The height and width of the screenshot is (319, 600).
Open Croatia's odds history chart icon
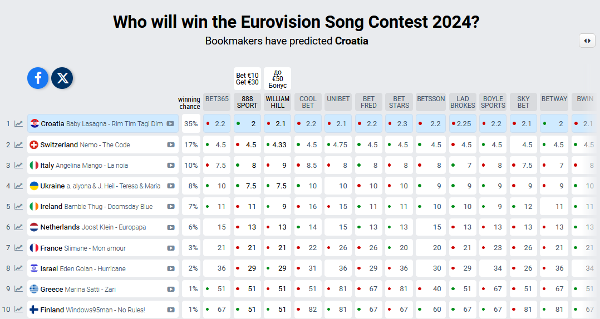click(19, 124)
